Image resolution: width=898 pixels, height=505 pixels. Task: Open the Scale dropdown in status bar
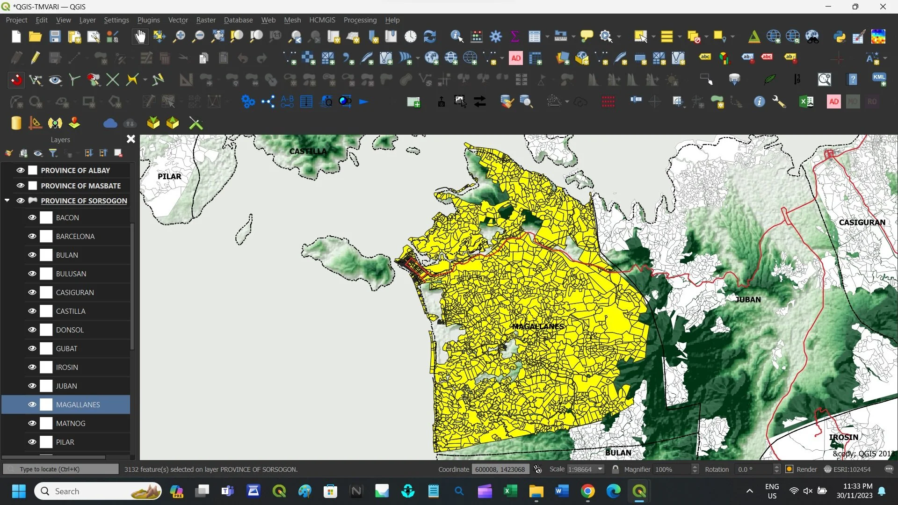600,469
